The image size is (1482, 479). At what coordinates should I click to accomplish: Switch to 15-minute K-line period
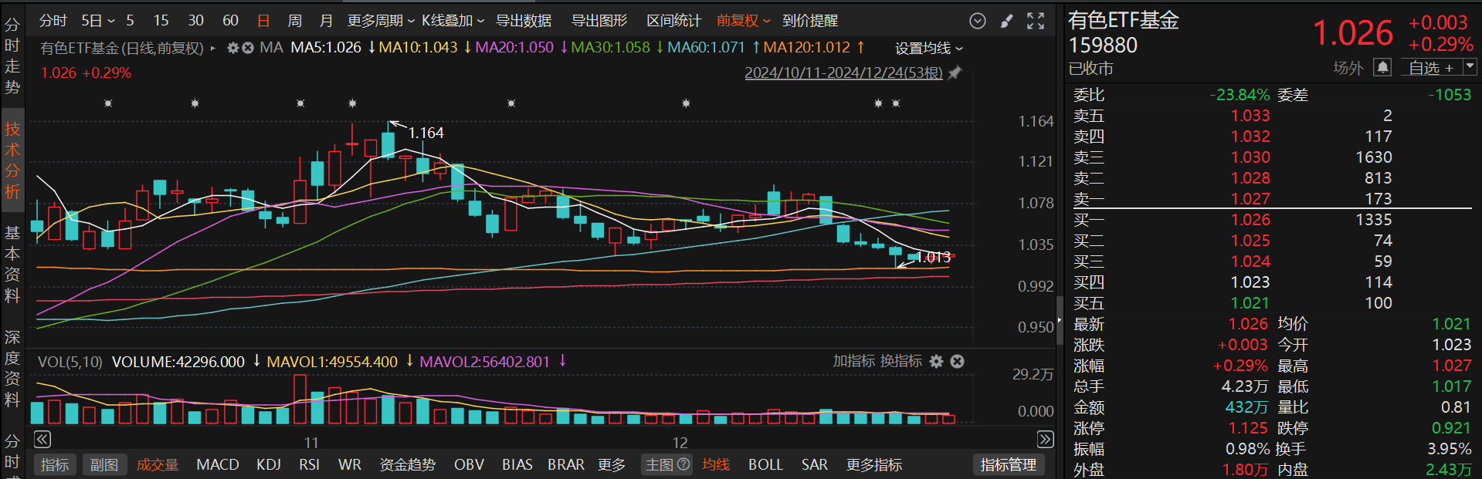(x=161, y=21)
